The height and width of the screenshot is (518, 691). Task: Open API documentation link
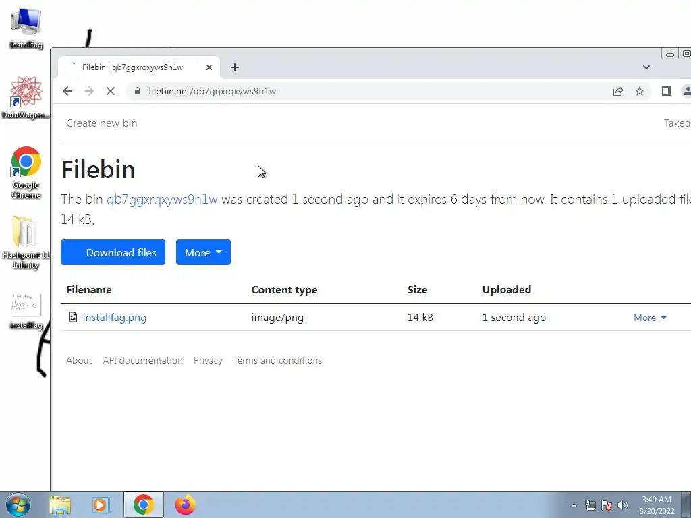(143, 360)
